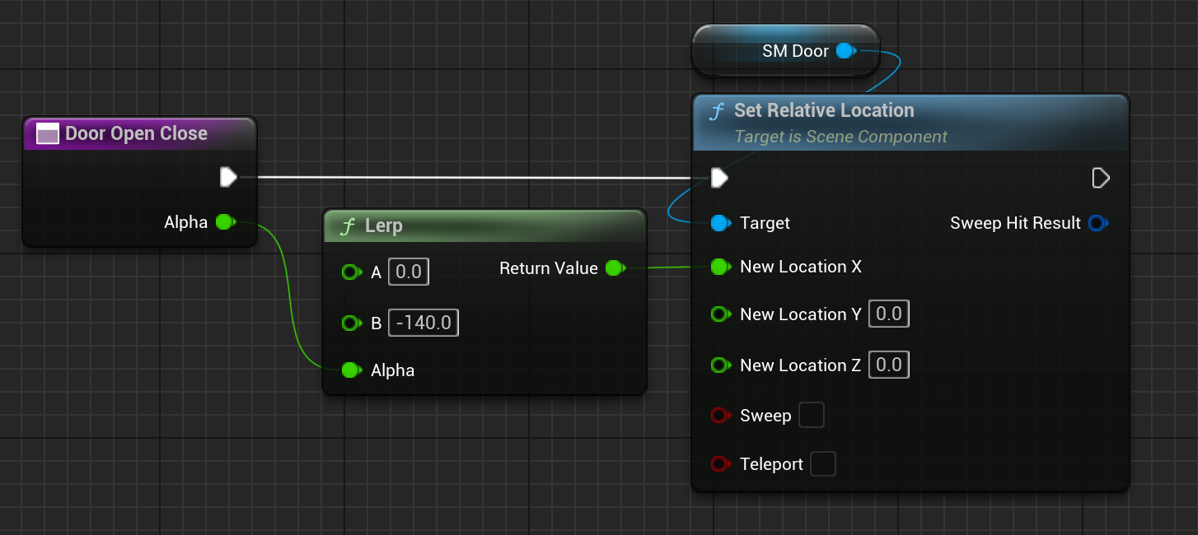The height and width of the screenshot is (535, 1198).
Task: Click the Door Open Close exec output pin
Action: pos(228,177)
